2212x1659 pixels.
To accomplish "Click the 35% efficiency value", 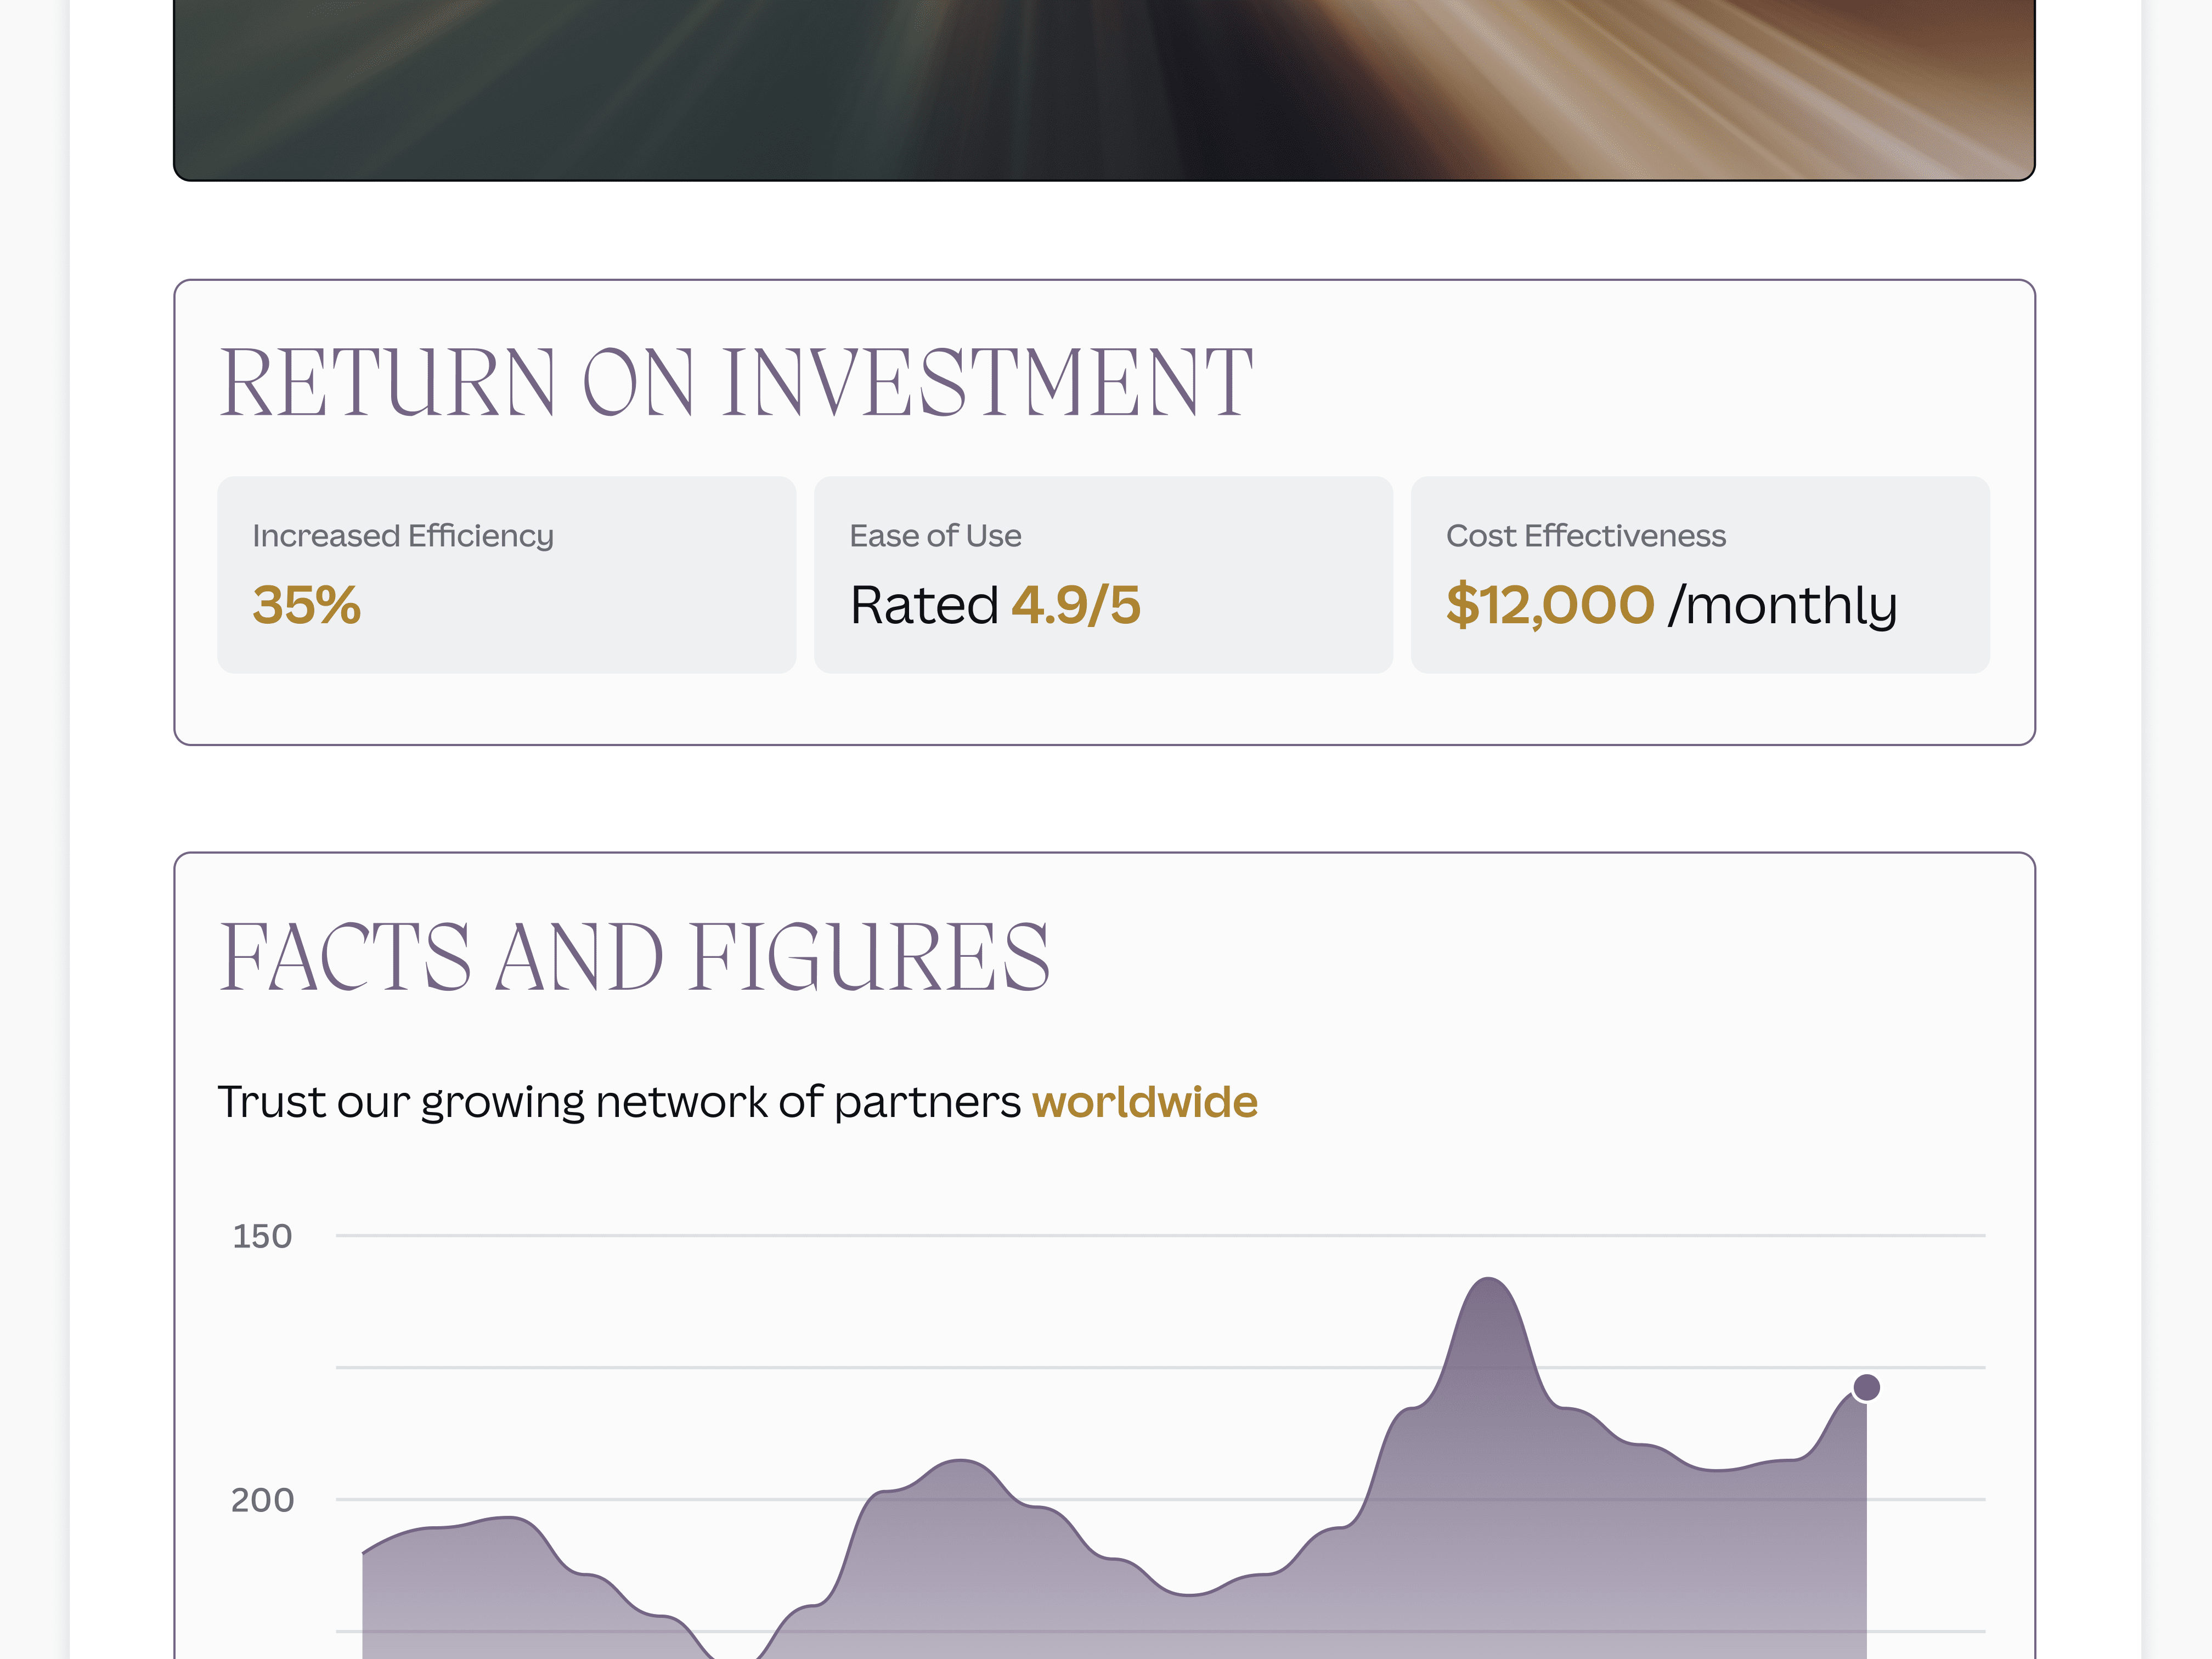I will coord(306,605).
